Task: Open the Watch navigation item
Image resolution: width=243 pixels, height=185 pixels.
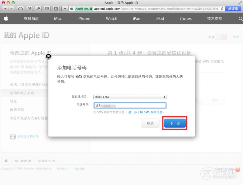Action: 111,19
